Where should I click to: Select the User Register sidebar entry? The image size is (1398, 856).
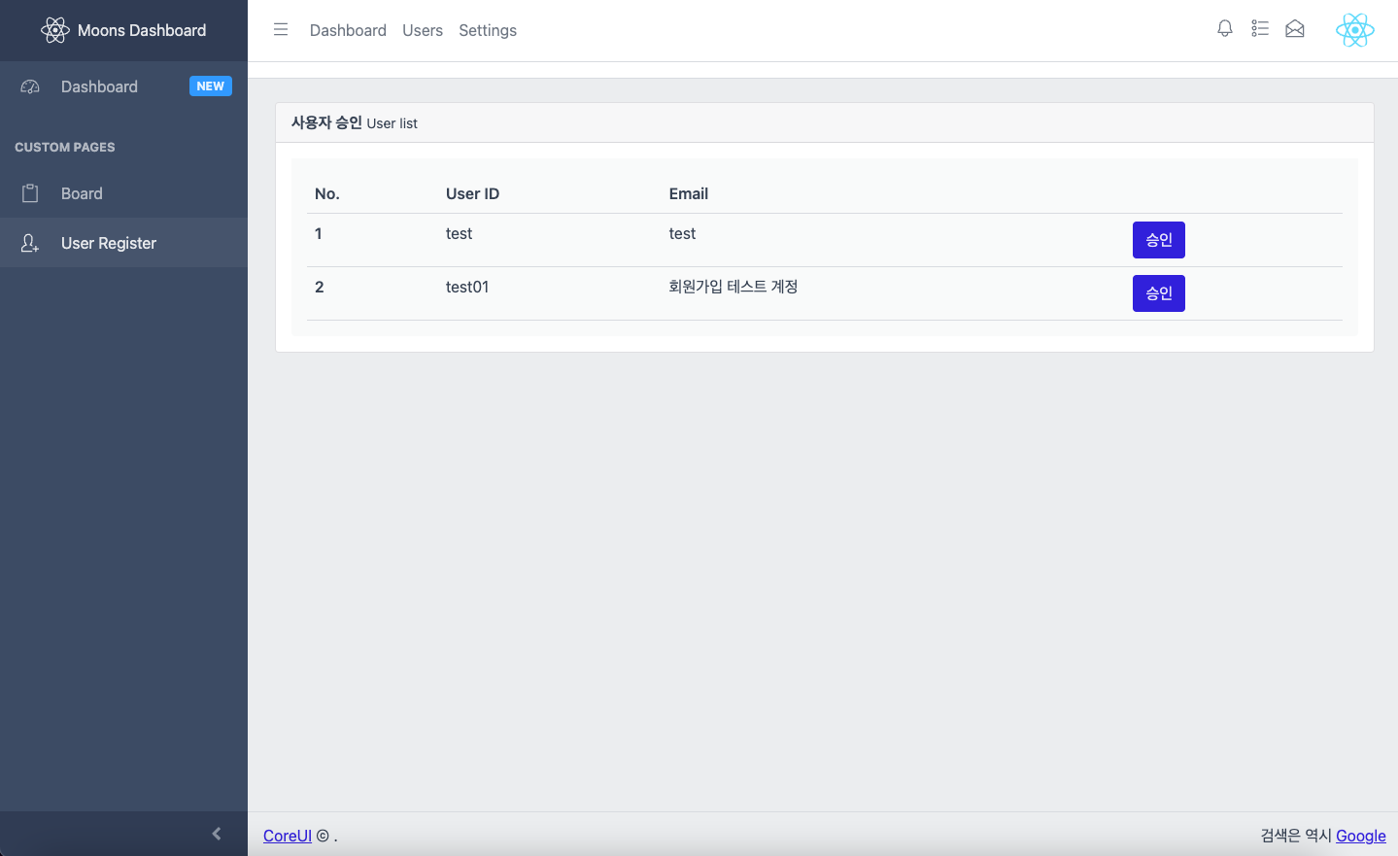(109, 243)
